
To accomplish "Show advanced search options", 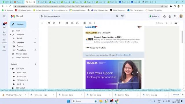I will 122,16.
